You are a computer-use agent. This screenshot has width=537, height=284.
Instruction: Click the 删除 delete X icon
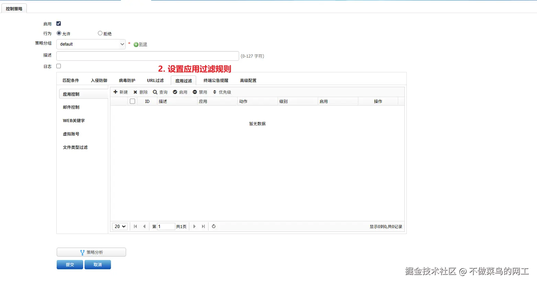click(135, 92)
